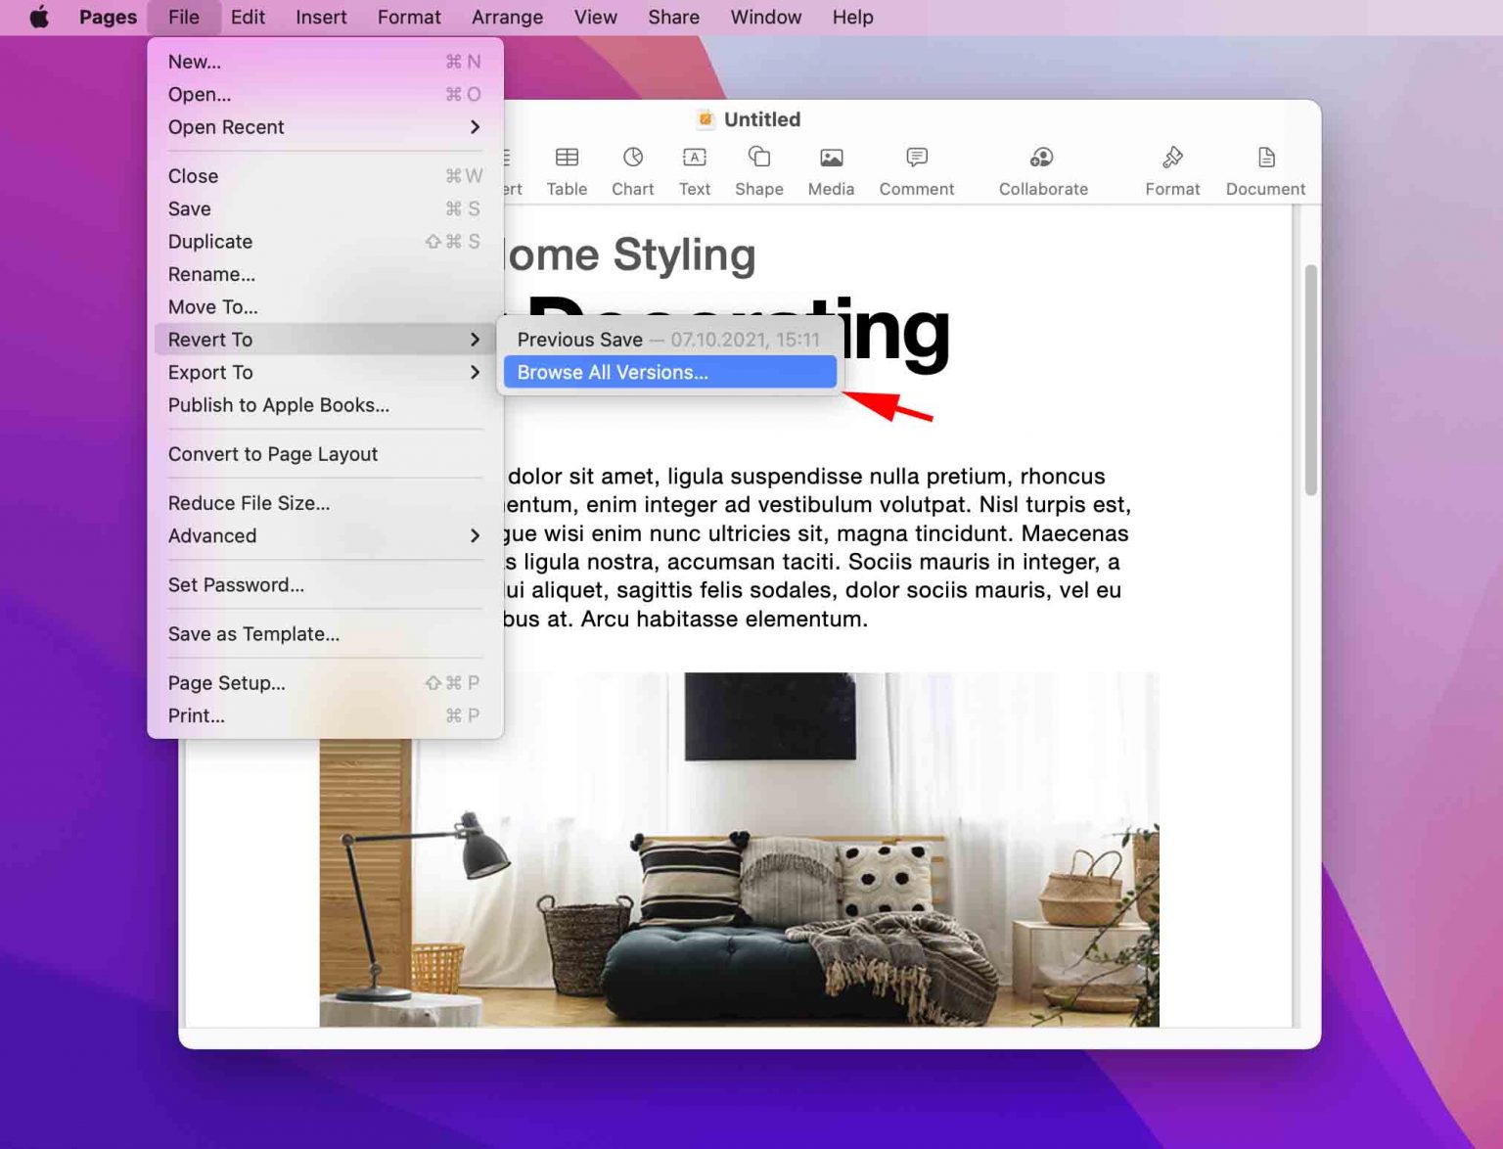Image resolution: width=1503 pixels, height=1149 pixels.
Task: Expand the Open Recent submenu
Action: (x=226, y=126)
